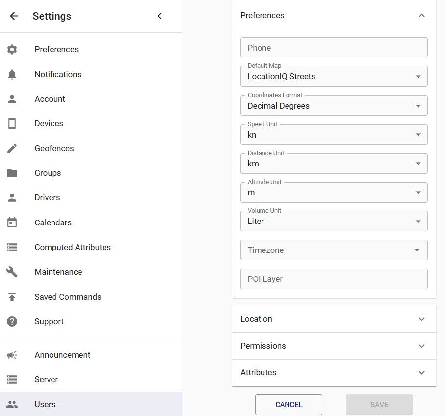
Task: Click the Calendars icon in the sidebar
Action: [x=12, y=222]
